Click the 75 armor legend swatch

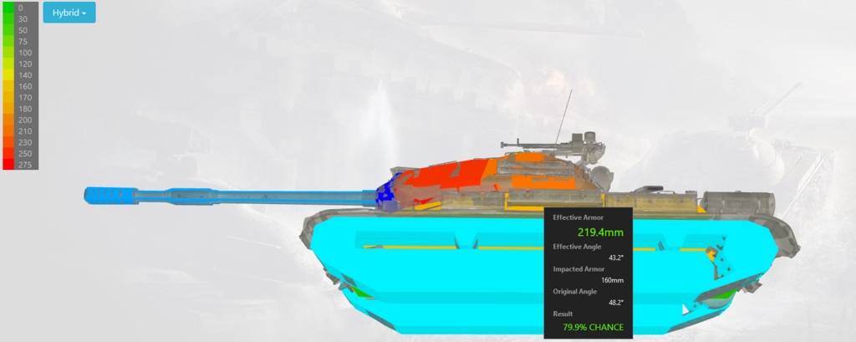tap(8, 42)
